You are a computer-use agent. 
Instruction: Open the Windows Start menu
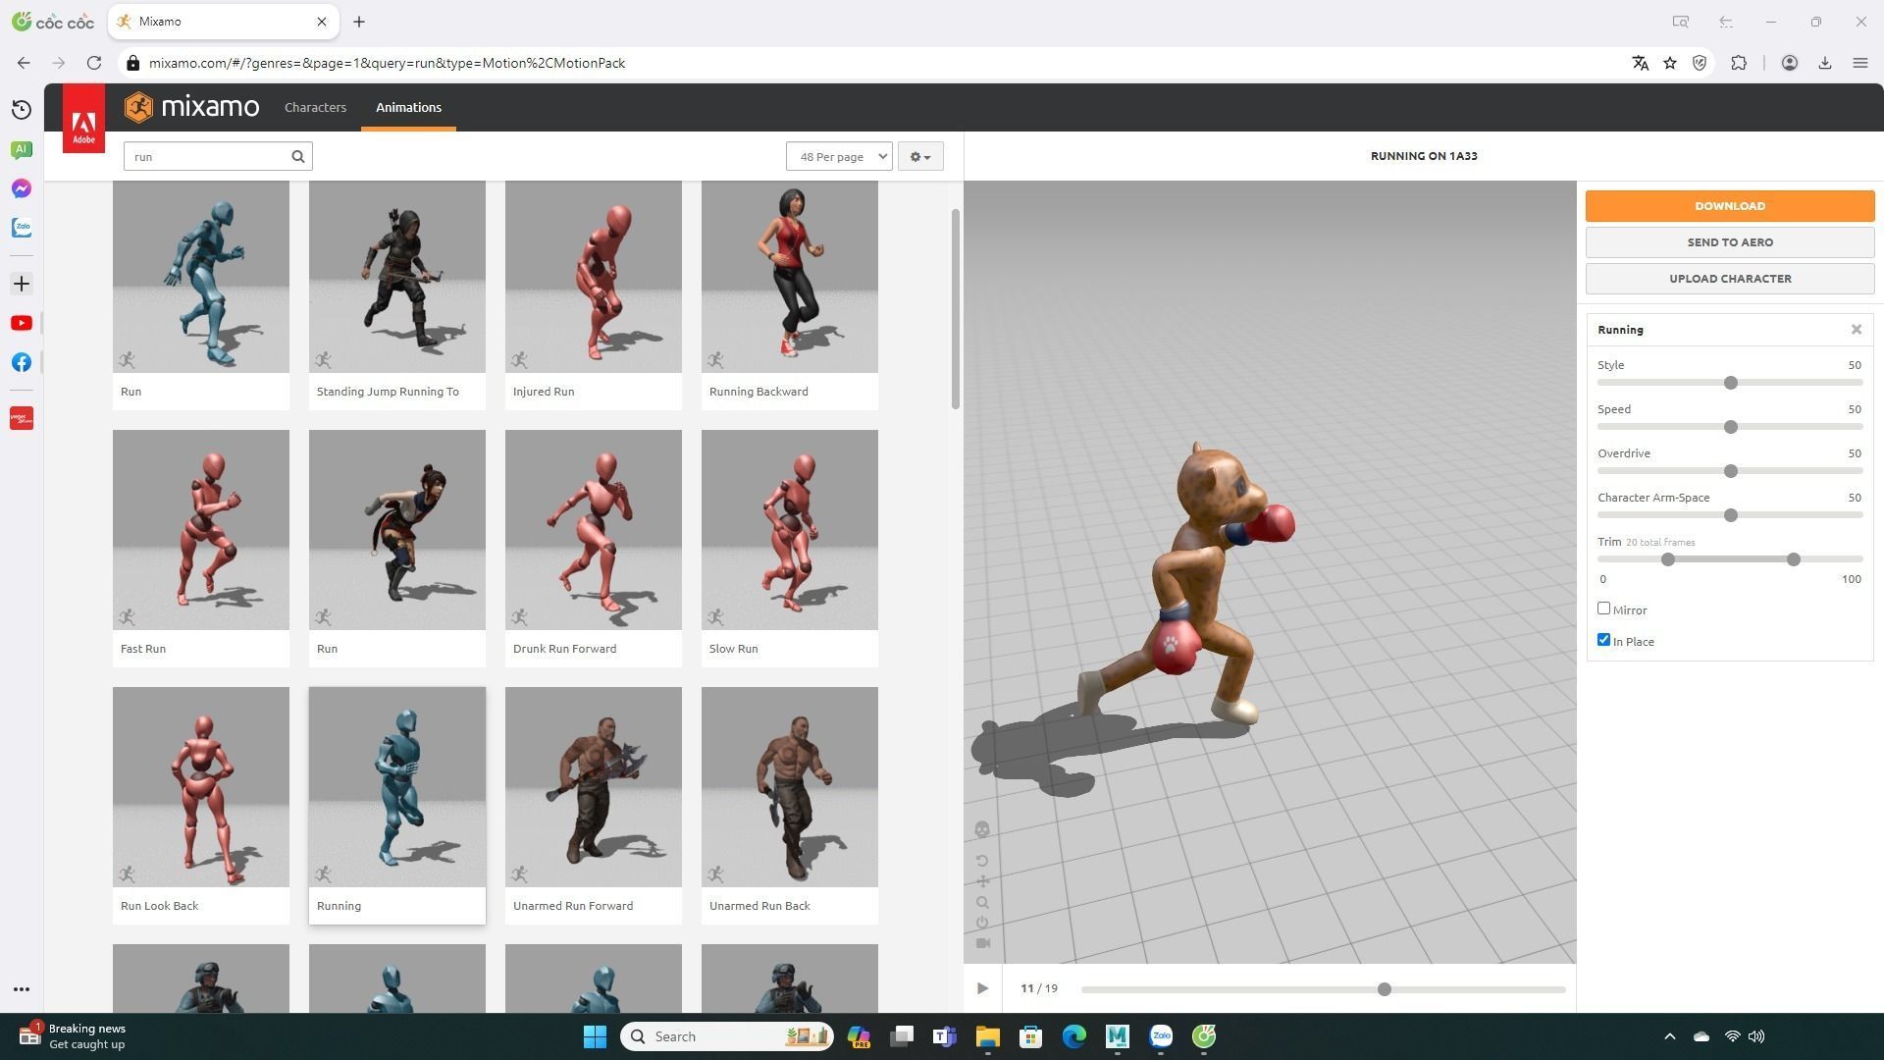595,1036
